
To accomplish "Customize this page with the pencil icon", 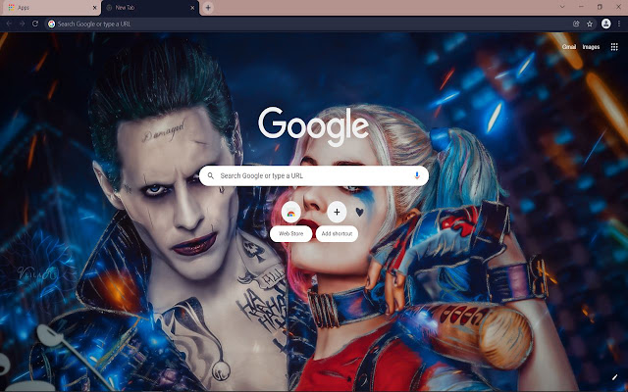I will [614, 376].
